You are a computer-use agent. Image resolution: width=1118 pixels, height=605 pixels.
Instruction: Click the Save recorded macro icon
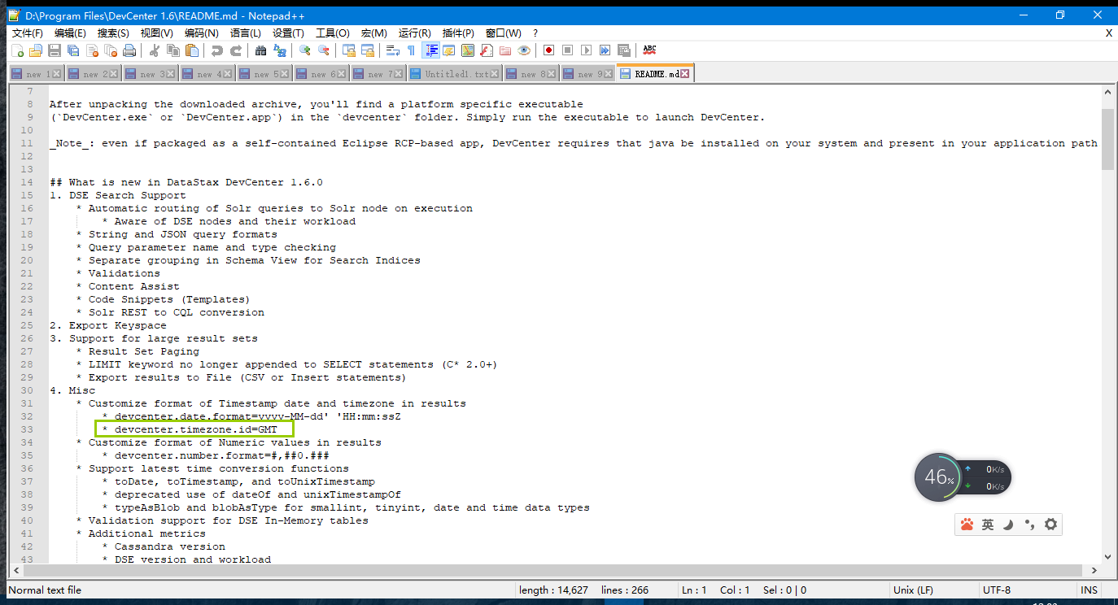pos(624,50)
